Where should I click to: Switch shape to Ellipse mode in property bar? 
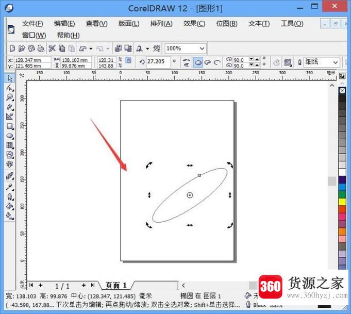[198, 62]
